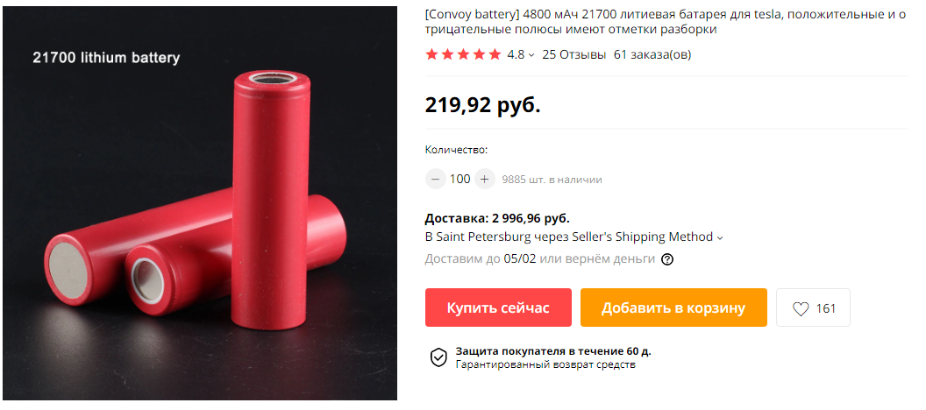Click the Купить сейчас button
The image size is (926, 410).
(498, 307)
